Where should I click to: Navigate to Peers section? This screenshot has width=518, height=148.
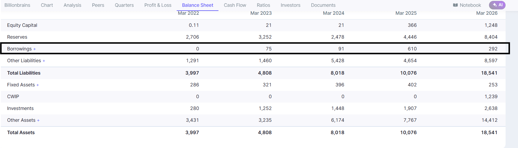pyautogui.click(x=98, y=5)
